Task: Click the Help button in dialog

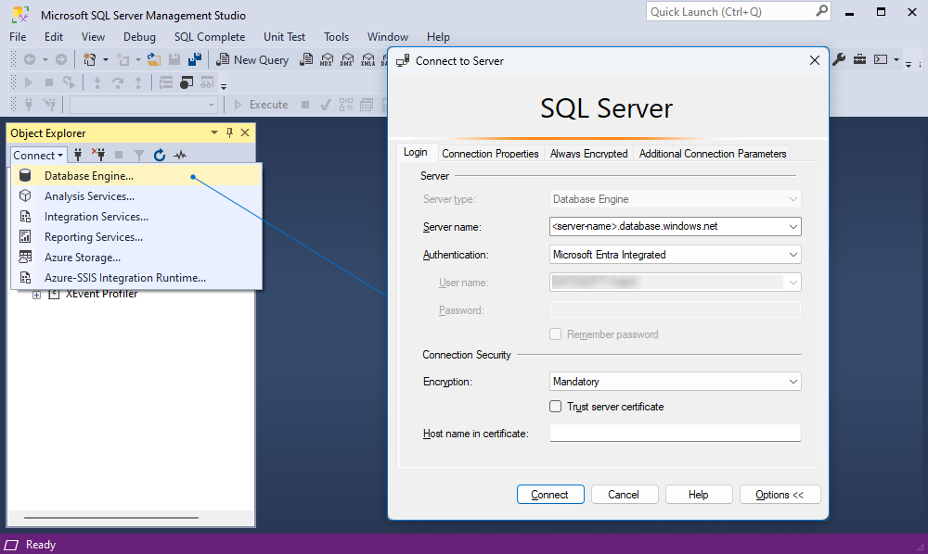Action: click(699, 495)
